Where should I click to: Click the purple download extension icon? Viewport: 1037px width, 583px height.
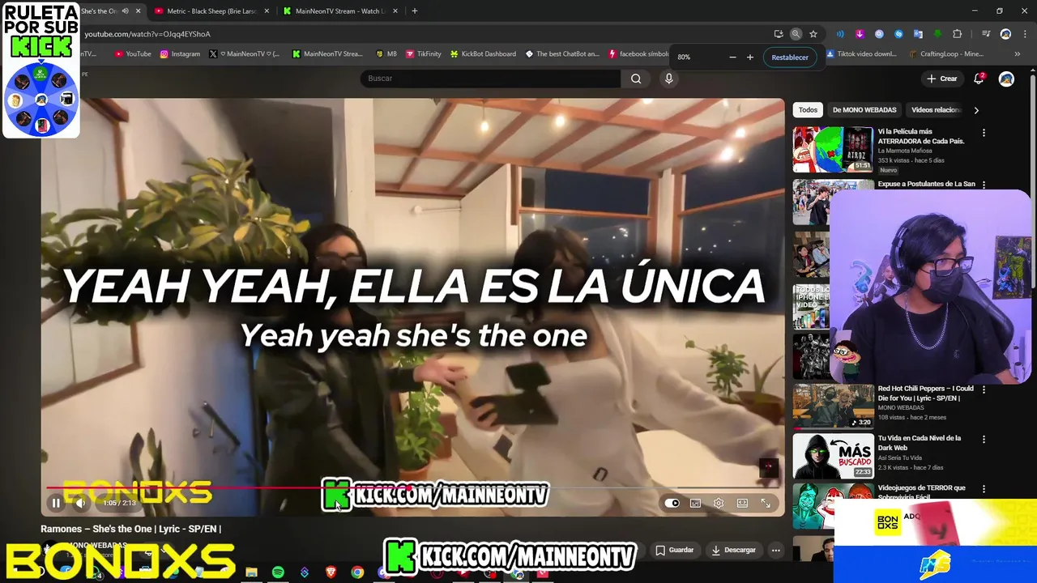pos(860,34)
